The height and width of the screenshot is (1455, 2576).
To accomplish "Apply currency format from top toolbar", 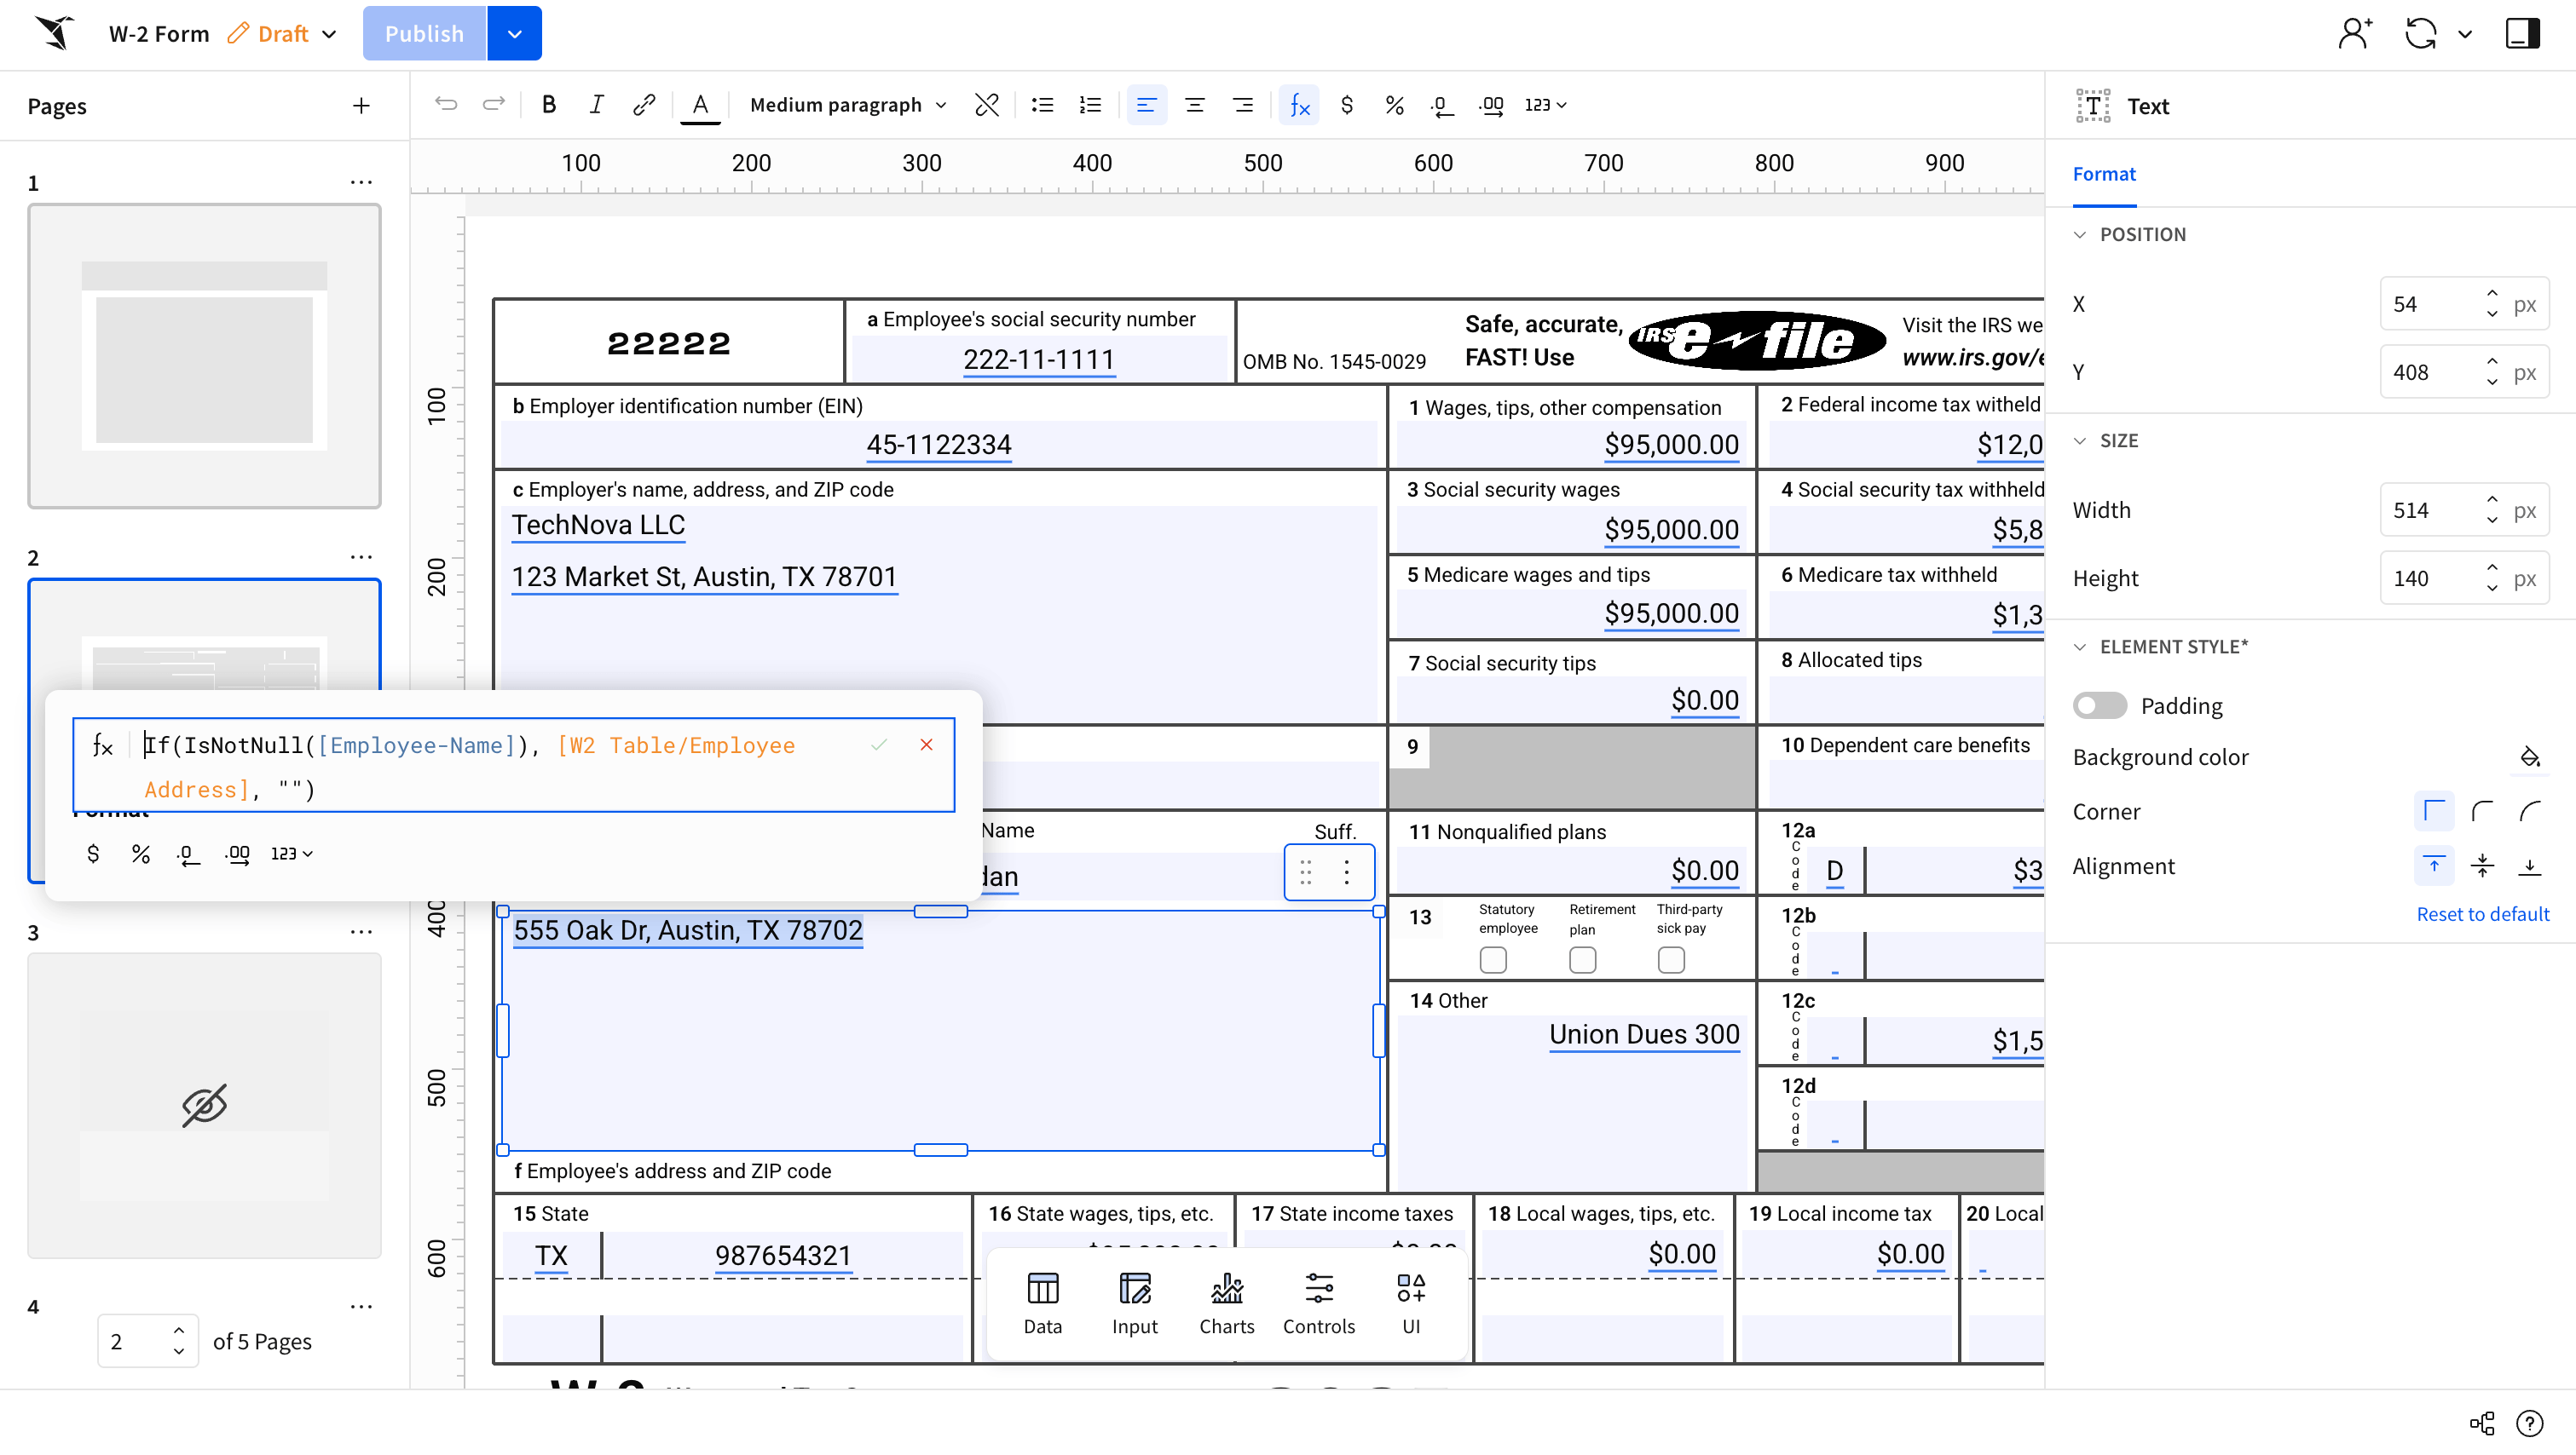I will tap(1347, 105).
